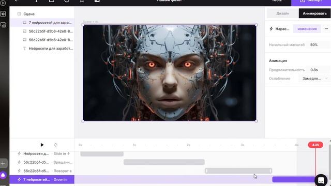Click the Сцена frame icon in the layers list
331x186 pixels.
(x=19, y=14)
